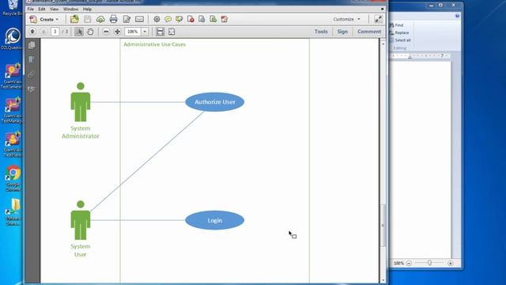Click the Open file folder icon
Screen dimensions: 506x285
(74, 19)
